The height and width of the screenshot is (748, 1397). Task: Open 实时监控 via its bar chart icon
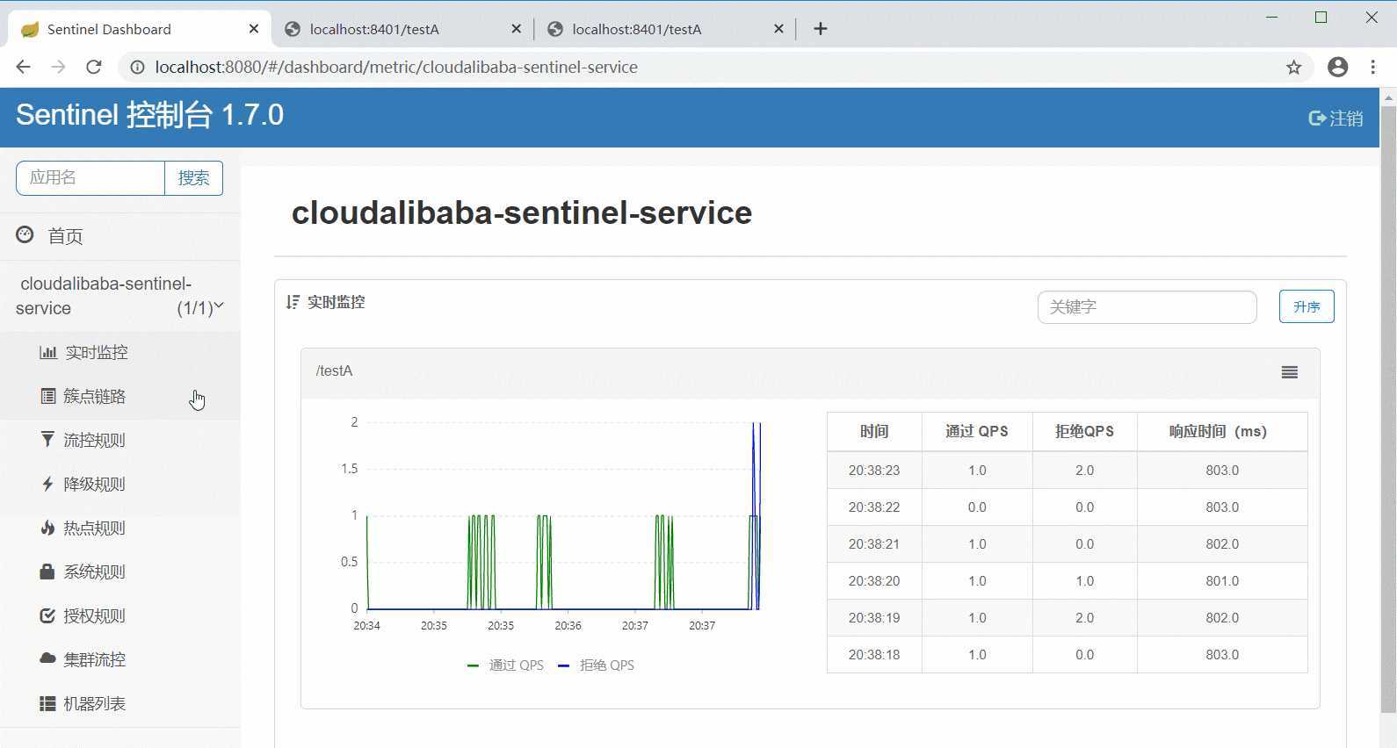(48, 352)
